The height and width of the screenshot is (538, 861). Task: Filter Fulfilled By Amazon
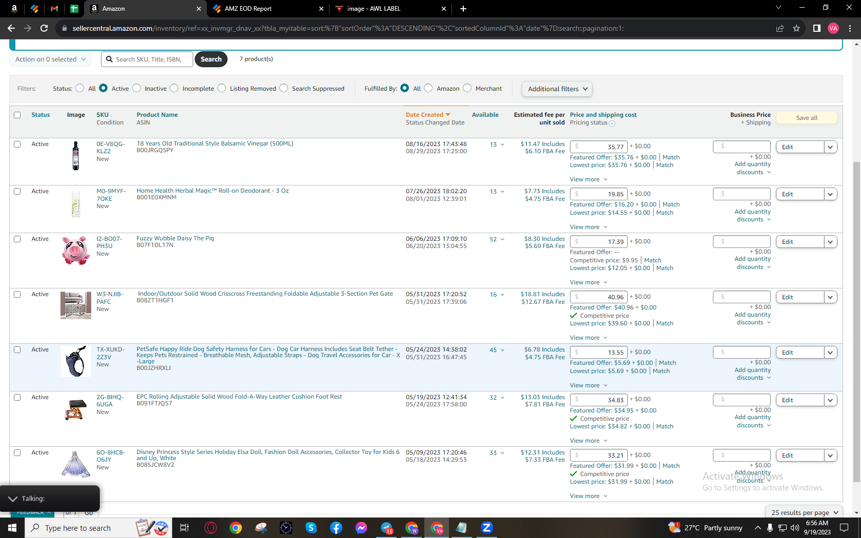tap(428, 88)
